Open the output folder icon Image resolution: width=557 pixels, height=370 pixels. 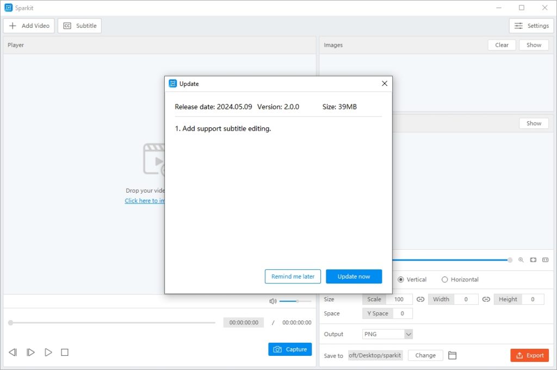point(452,355)
